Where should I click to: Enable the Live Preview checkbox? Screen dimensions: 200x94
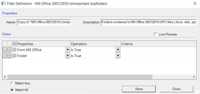click(156, 34)
